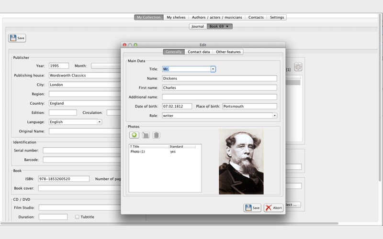Toggle the Tubtitle checkbox
The height and width of the screenshot is (239, 383).
pyautogui.click(x=77, y=217)
